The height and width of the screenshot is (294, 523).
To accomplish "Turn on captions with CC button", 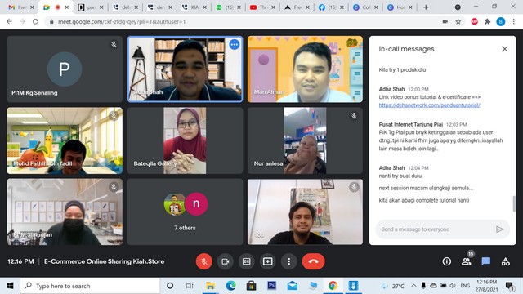I will 247,261.
